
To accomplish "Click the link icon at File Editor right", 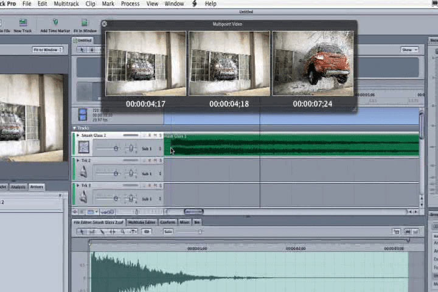I will pyautogui.click(x=397, y=231).
